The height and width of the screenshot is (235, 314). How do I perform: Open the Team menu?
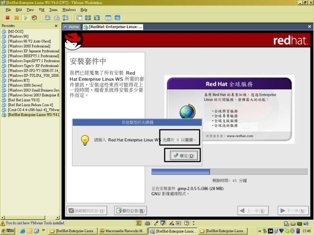coord(53,10)
